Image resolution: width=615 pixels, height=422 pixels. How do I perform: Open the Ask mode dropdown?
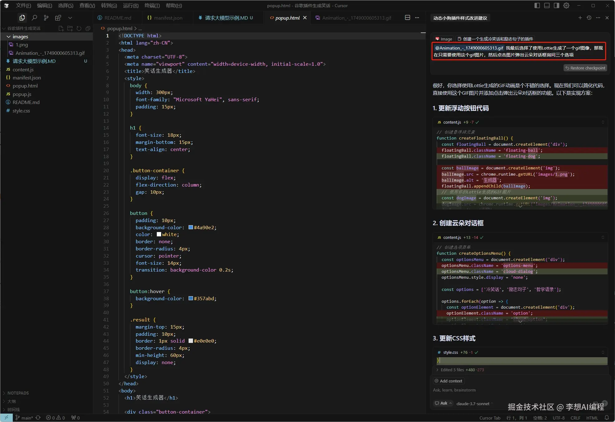pos(443,403)
